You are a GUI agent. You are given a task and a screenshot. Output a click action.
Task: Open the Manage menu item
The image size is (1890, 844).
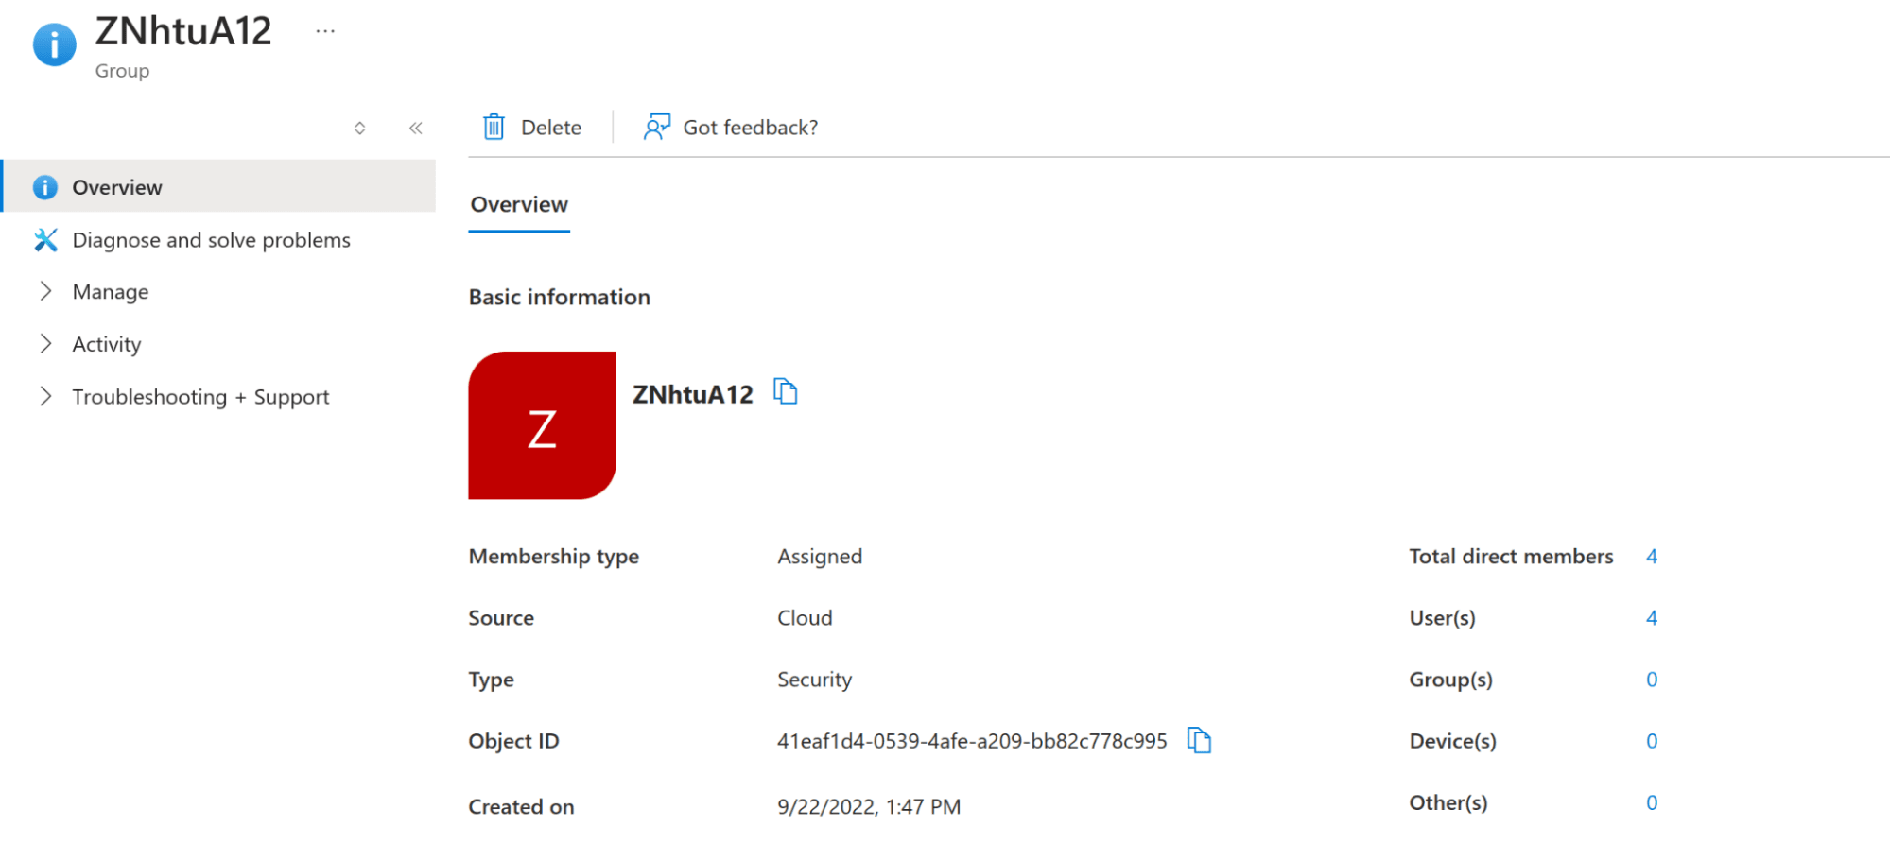(x=111, y=292)
